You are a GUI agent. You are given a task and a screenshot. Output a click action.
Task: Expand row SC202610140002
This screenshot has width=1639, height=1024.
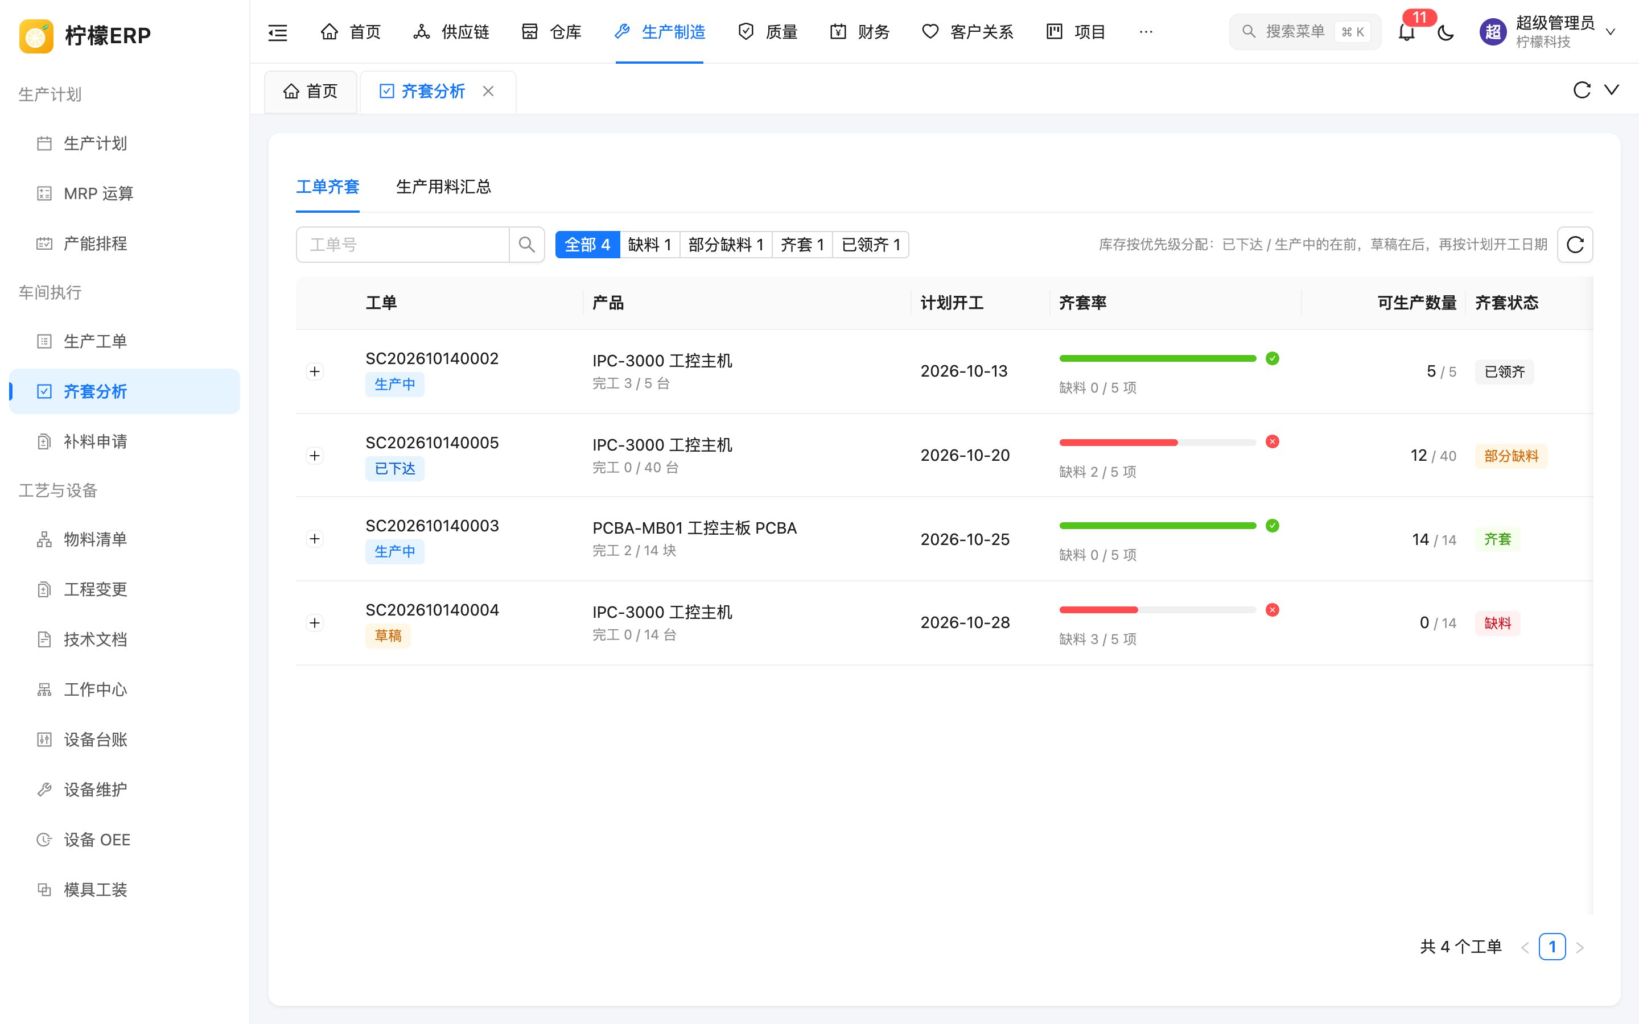click(315, 372)
